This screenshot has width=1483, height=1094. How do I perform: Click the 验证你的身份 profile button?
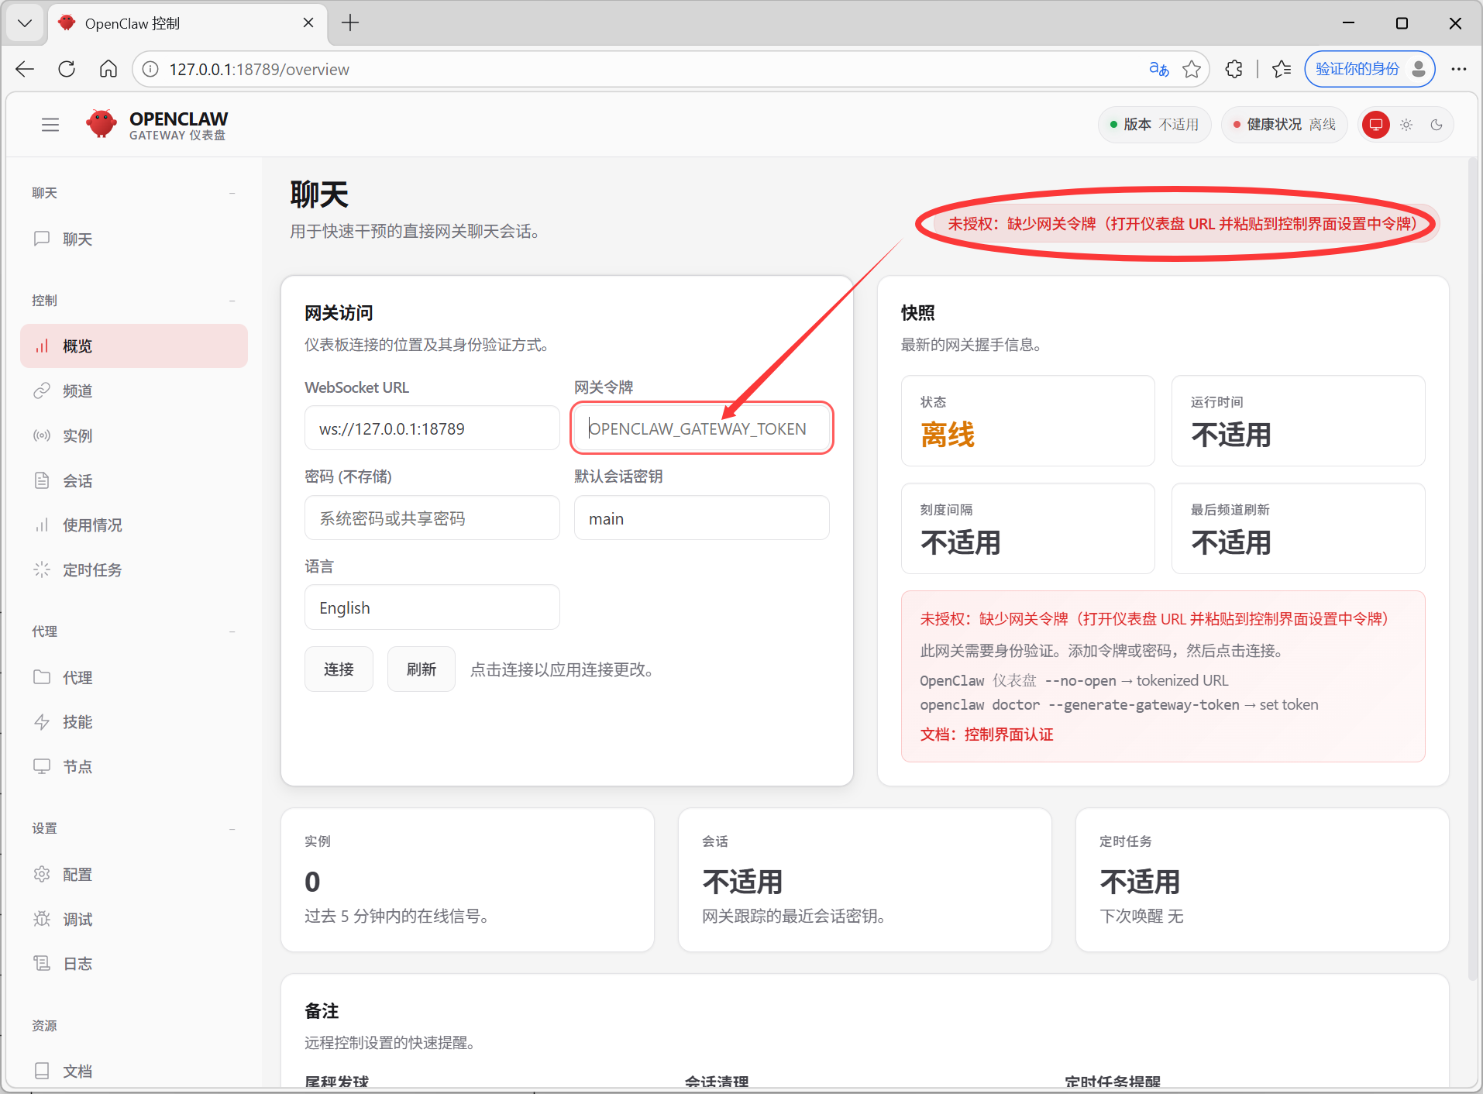click(1370, 69)
